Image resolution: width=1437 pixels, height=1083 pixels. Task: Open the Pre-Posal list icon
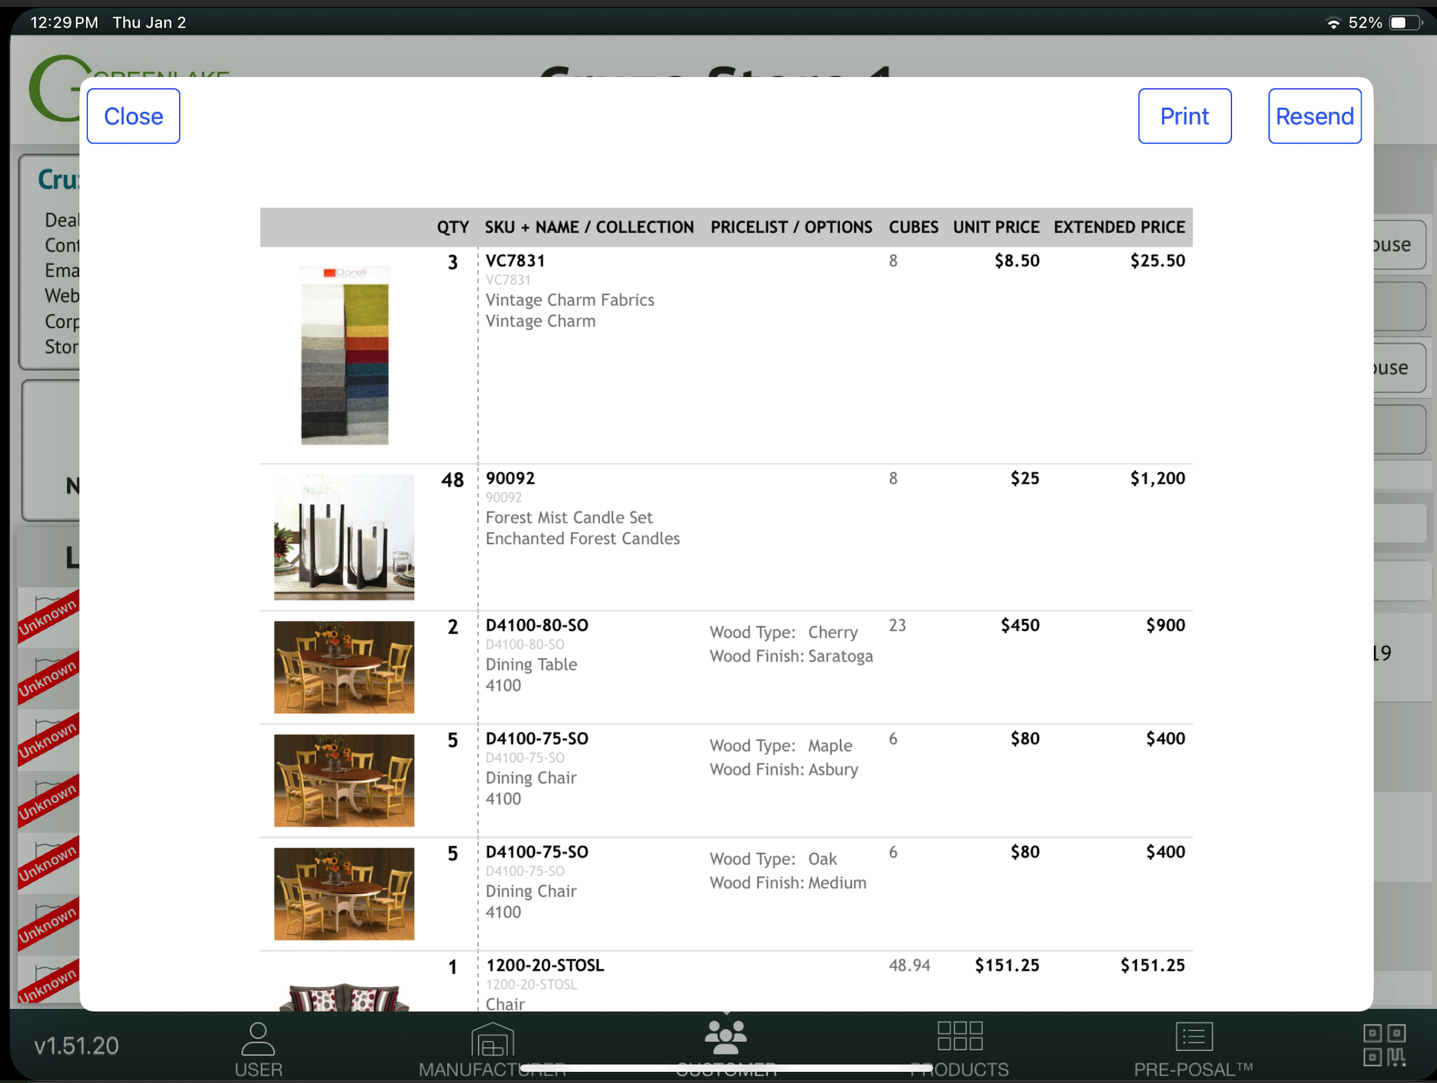pos(1193,1037)
